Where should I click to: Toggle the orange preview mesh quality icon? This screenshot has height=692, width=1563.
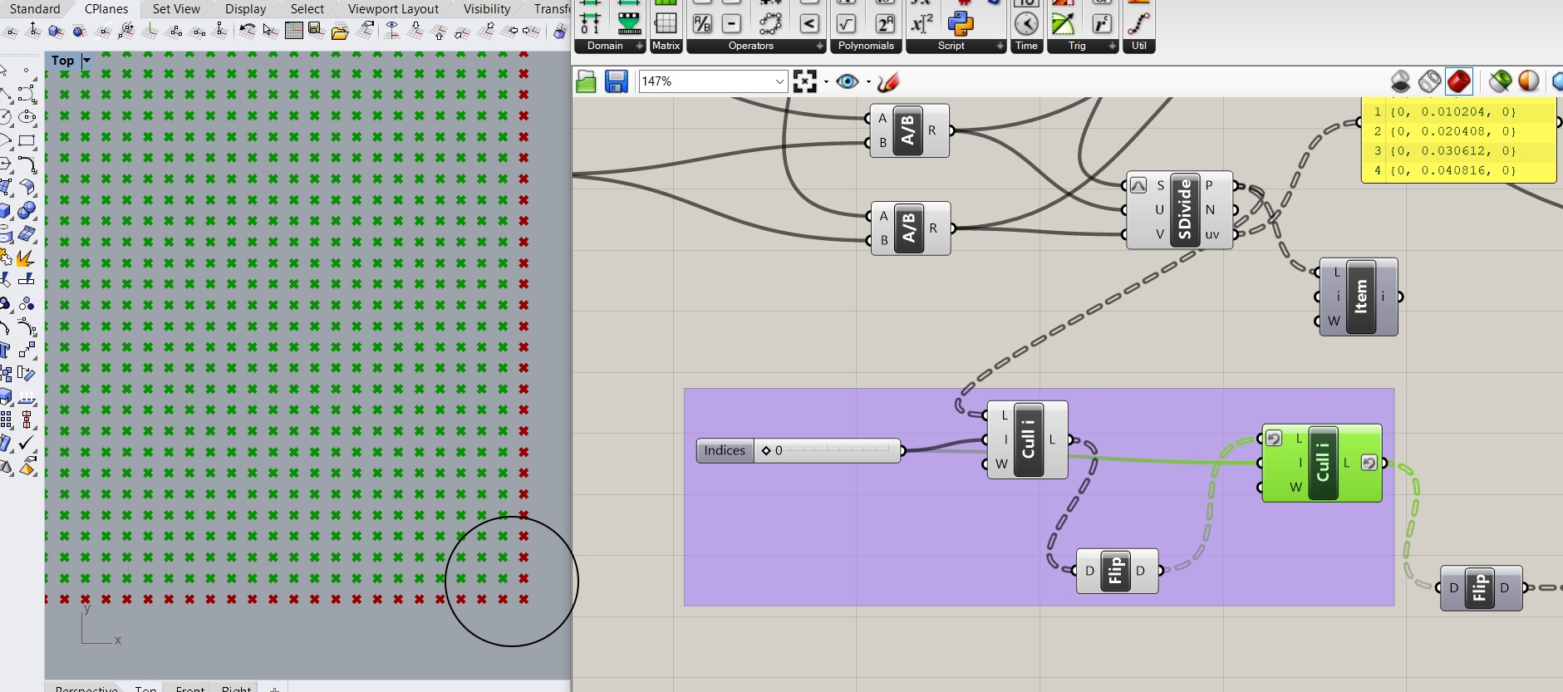(1528, 81)
